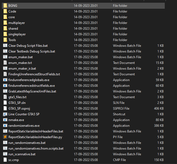Screen dimensions: 177x164
Task: Click the enum_maker_ir.bat file icon
Action: click(5, 69)
